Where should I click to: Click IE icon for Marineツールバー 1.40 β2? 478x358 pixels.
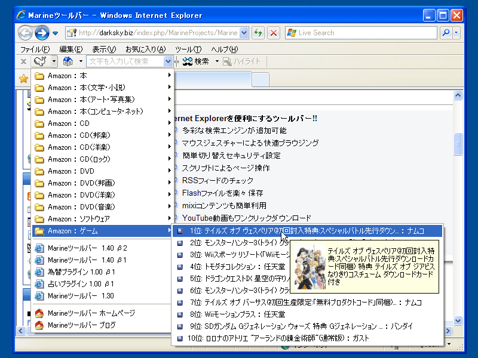point(39,248)
